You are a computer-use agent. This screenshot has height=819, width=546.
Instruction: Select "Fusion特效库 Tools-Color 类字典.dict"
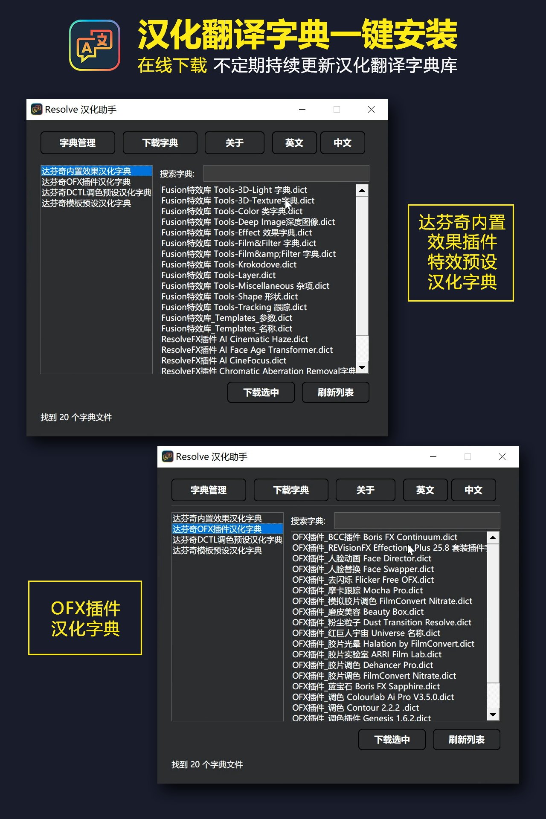[x=258, y=211]
